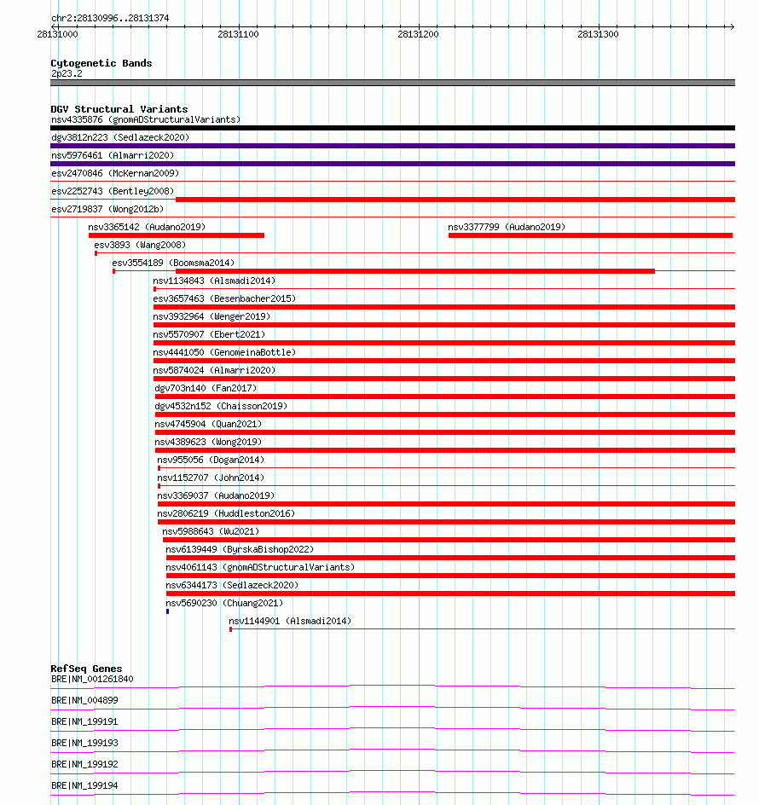Click the red nsv3365142 variant bar
This screenshot has width=759, height=805.
point(177,235)
